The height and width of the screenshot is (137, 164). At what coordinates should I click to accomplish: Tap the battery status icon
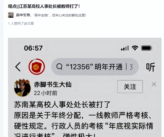[147, 48]
